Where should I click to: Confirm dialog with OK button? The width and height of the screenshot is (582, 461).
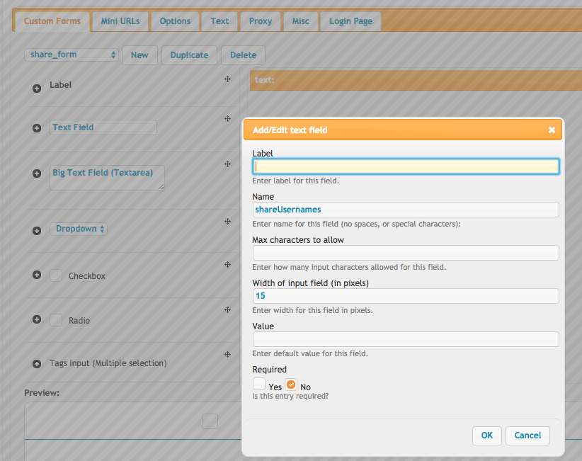487,436
